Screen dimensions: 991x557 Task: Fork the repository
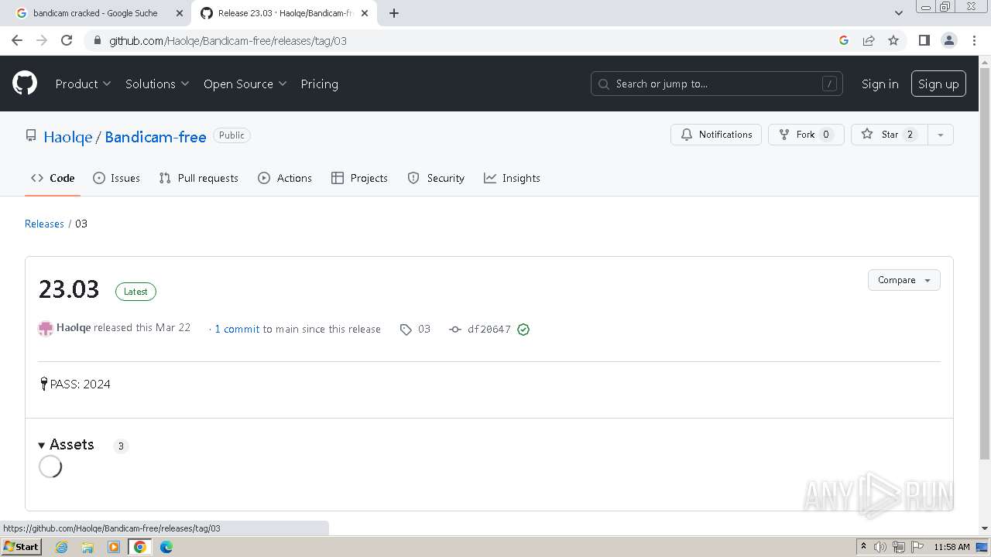pos(806,135)
